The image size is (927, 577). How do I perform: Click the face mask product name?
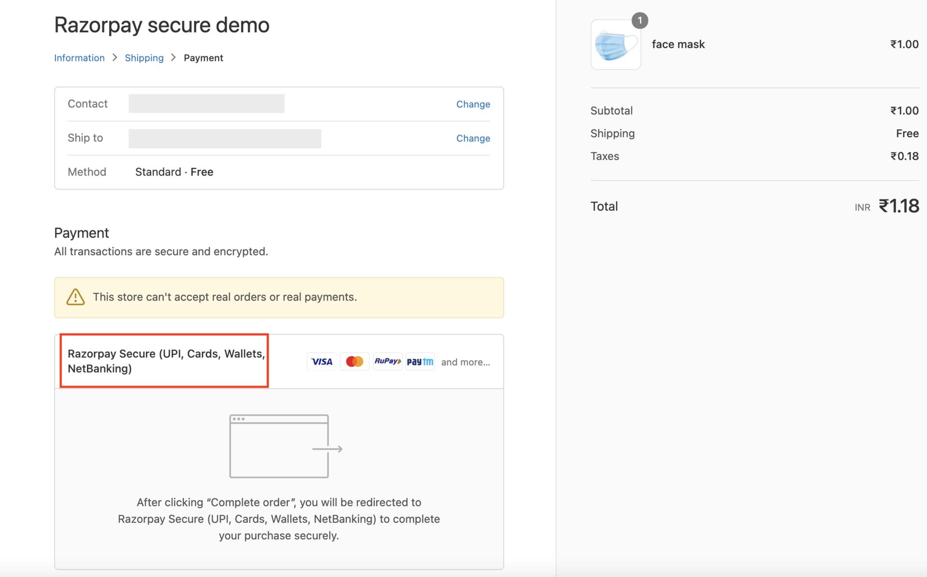(x=678, y=44)
